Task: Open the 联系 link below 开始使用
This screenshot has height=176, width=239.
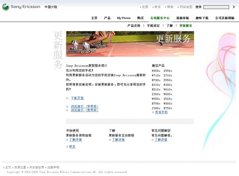Action: [x=72, y=147]
